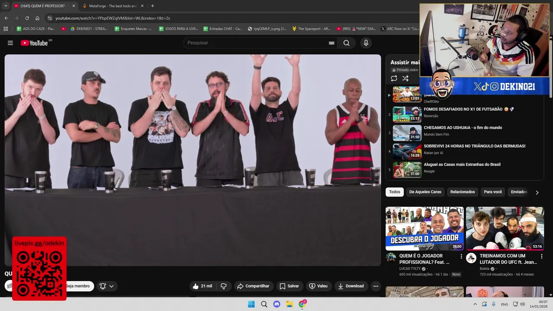Show hidden system tray icons
Screen dimensions: 553x311
coord(475,305)
